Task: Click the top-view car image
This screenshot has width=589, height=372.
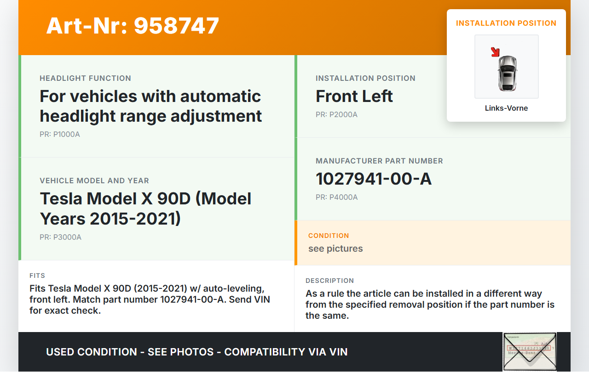Action: click(507, 73)
